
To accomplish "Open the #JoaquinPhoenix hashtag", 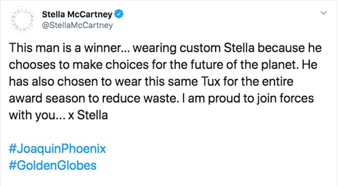I will (x=57, y=148).
